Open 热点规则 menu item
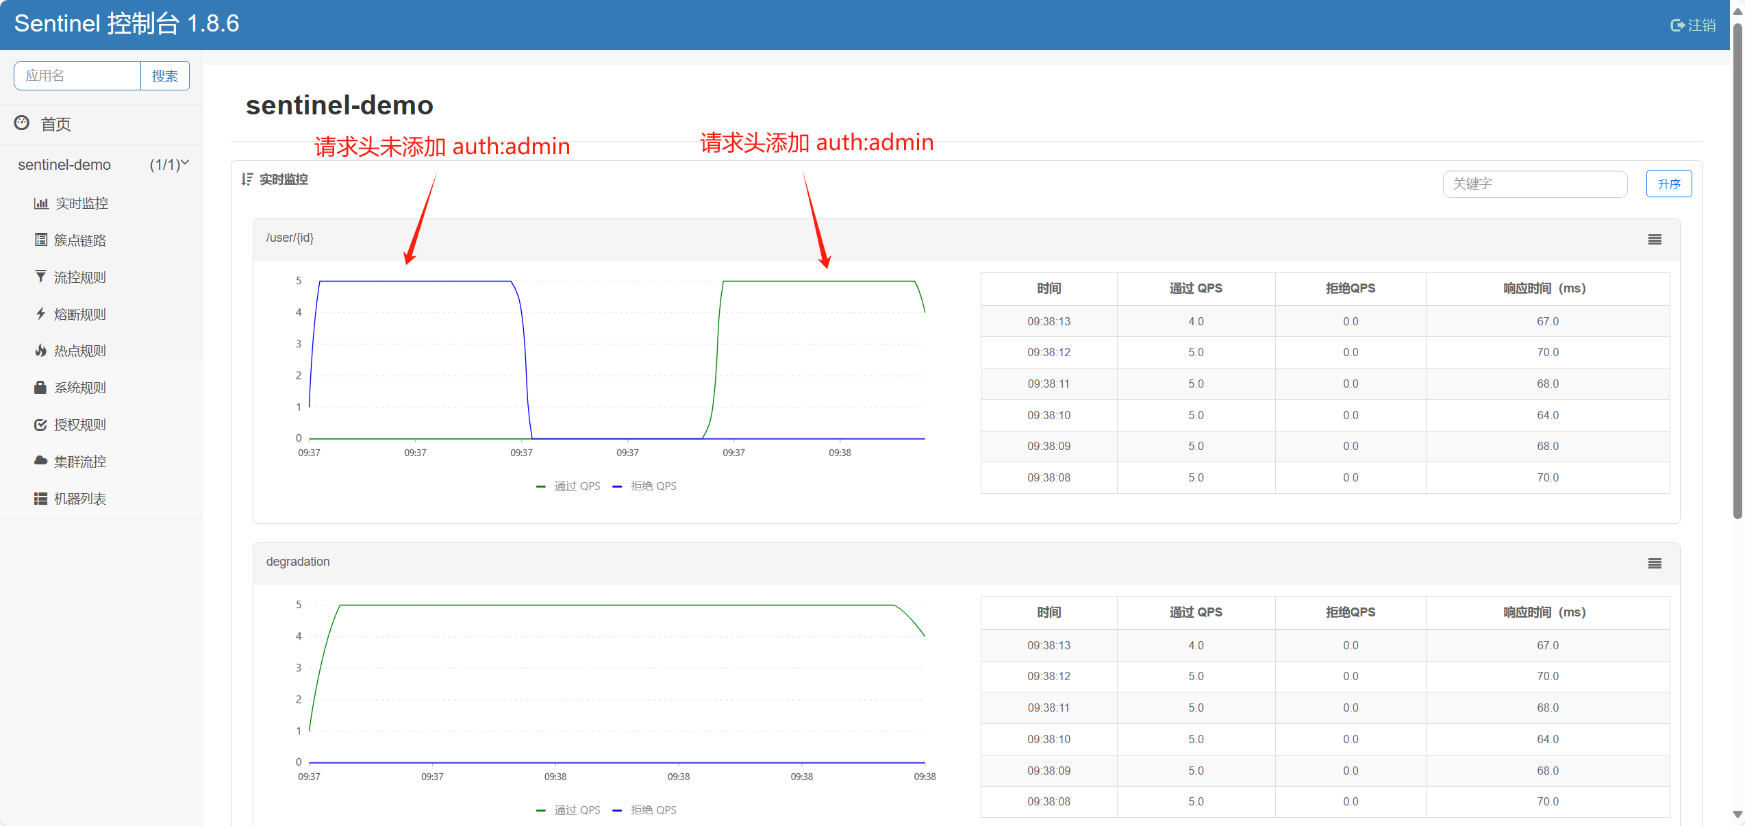Screen dimensions: 1745x826 click(79, 351)
